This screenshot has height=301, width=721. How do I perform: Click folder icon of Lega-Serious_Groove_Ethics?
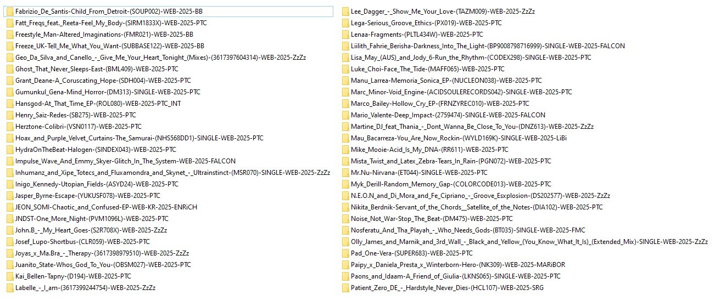pos(345,23)
